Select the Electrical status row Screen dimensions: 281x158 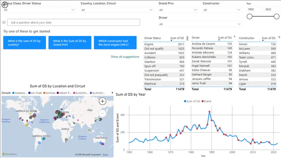(164, 84)
